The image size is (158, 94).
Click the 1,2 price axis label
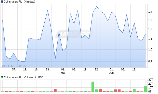pyautogui.click(x=150, y=29)
